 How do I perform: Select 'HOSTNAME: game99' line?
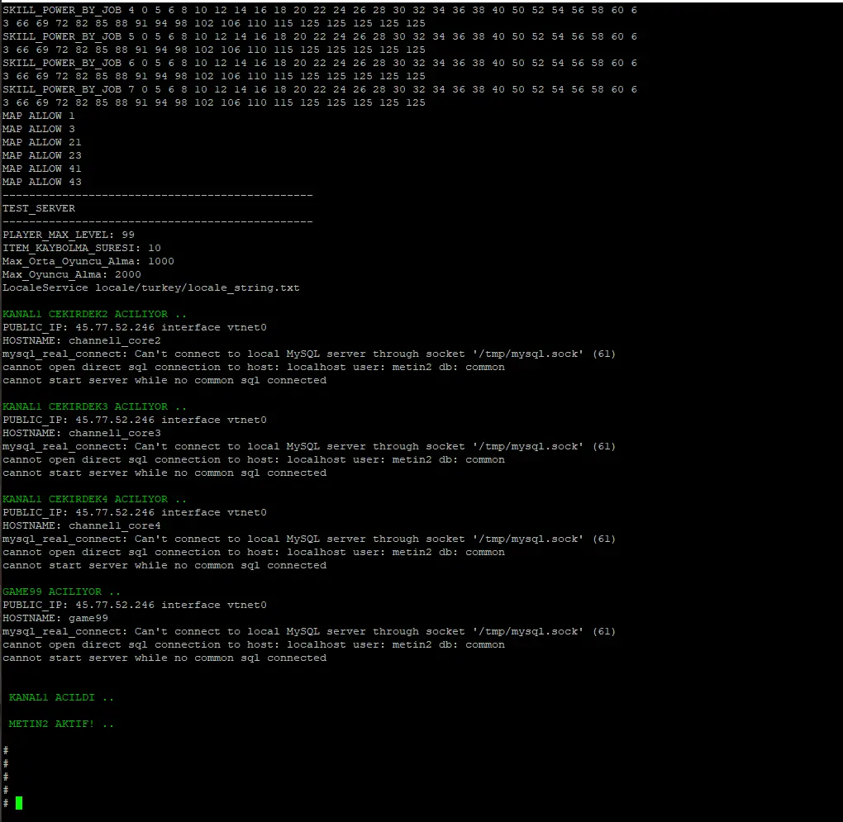point(55,619)
